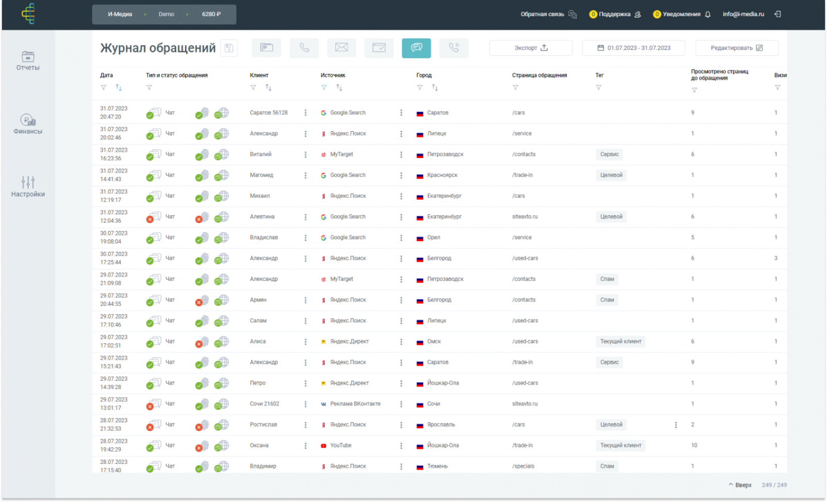827x502 pixels.
Task: Open three-dot menu next to Саратов 56128
Action: (305, 113)
